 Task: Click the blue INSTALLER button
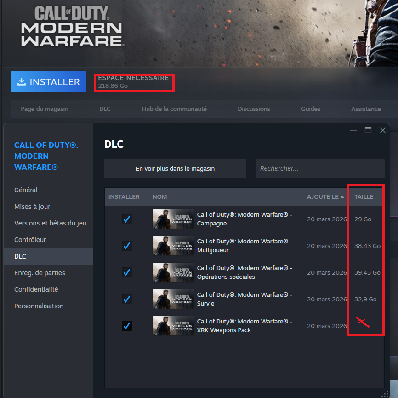tap(48, 82)
